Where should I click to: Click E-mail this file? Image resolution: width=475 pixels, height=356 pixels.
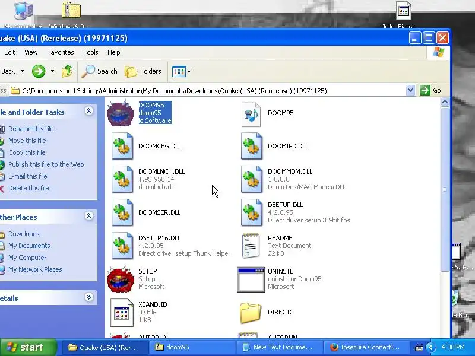[27, 176]
